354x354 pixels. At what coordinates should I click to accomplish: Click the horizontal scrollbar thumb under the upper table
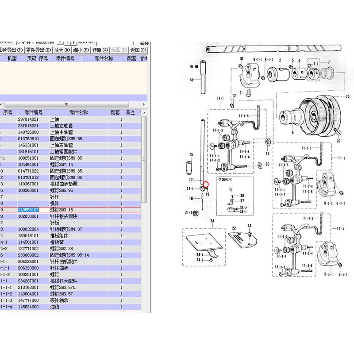67,104
